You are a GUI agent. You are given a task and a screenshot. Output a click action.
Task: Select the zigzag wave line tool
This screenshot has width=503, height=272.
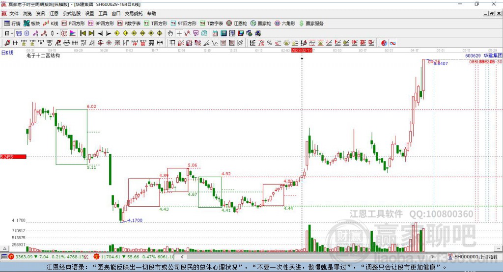(215, 43)
